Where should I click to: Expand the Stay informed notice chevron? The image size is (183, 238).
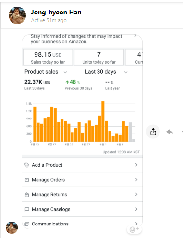135,35
